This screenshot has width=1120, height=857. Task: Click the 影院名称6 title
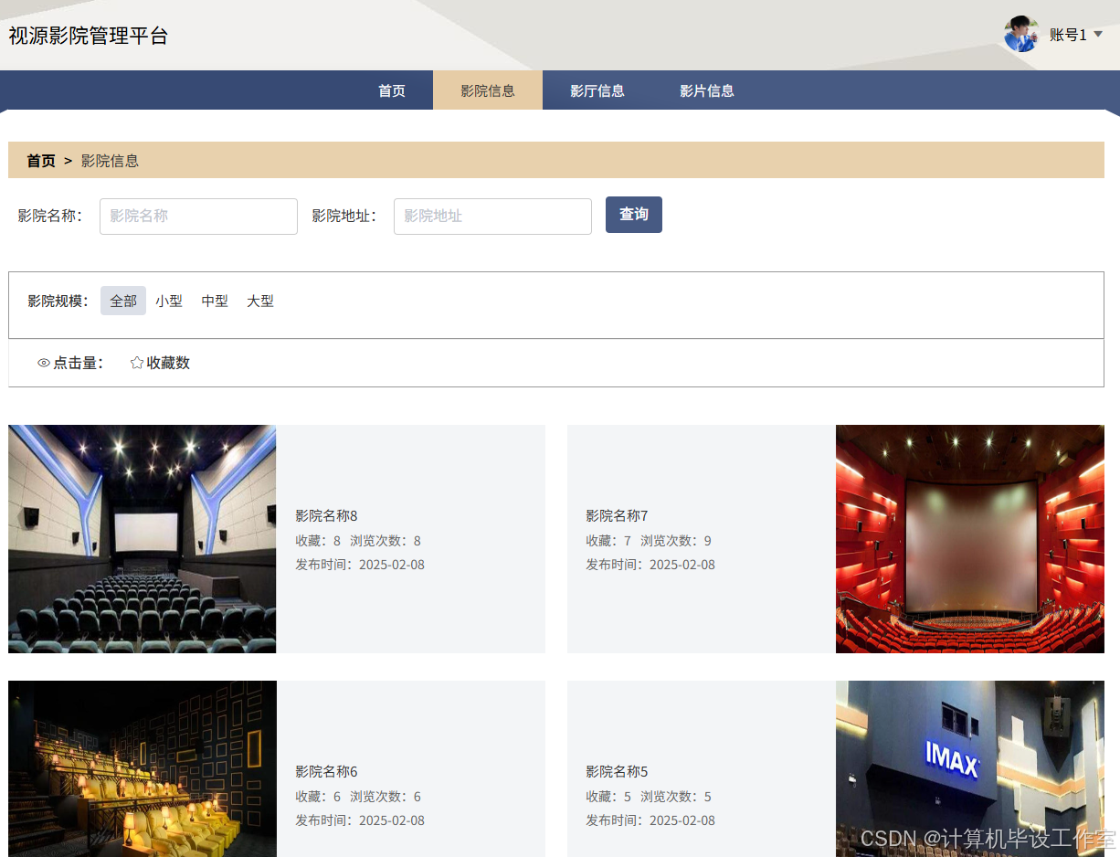tap(326, 771)
